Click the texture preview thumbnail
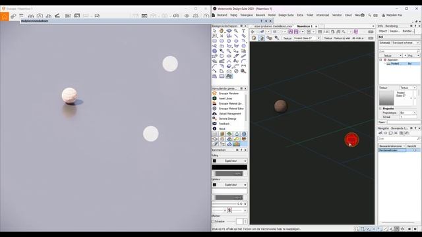This screenshot has height=237, width=422. tap(386, 98)
